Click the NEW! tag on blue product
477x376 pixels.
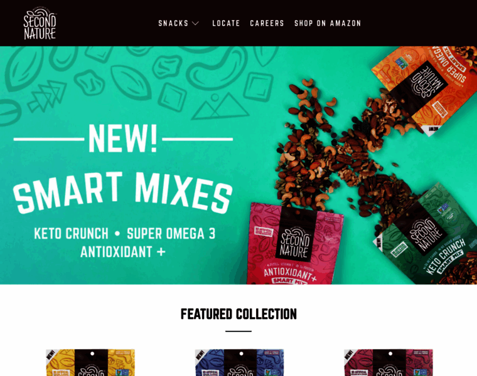(200, 355)
